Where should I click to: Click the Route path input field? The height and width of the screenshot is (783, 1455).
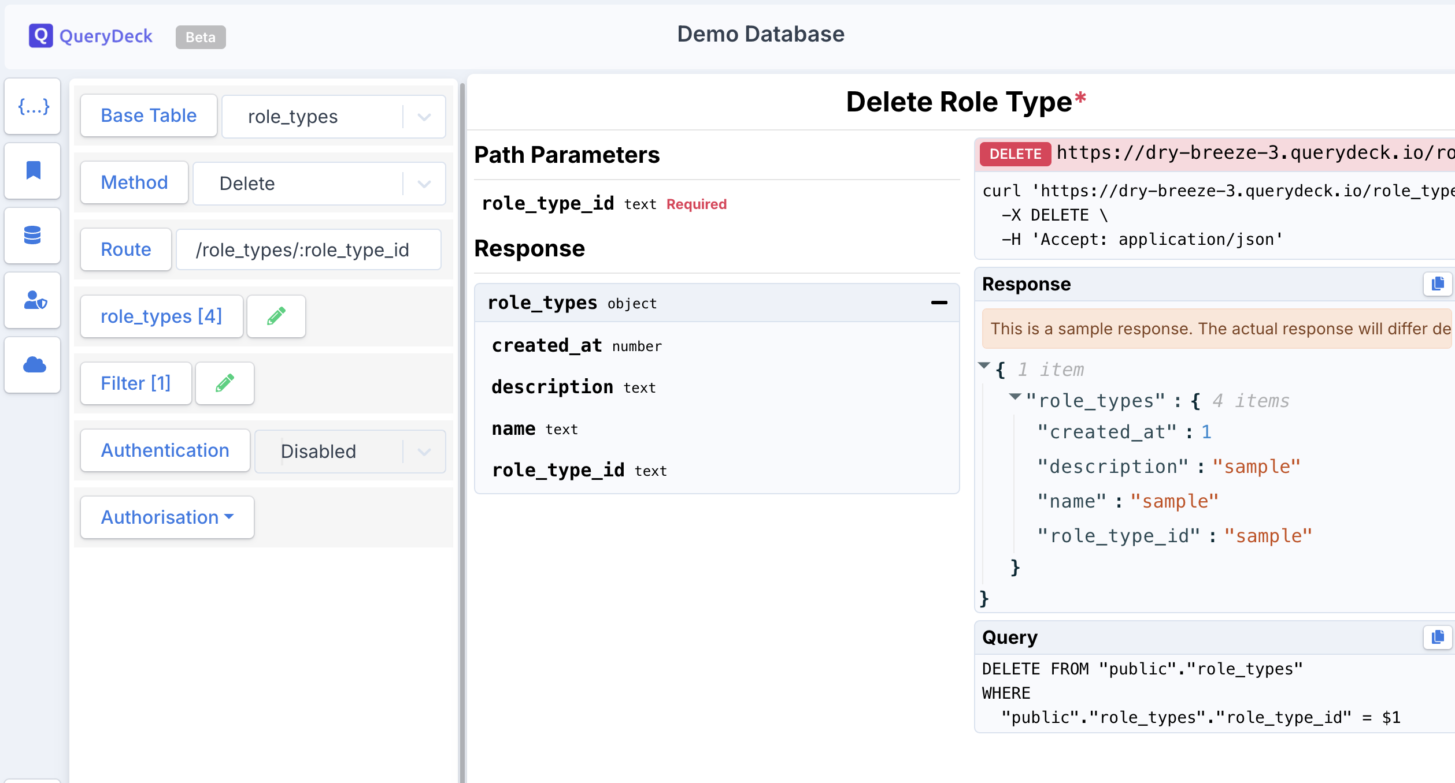308,250
